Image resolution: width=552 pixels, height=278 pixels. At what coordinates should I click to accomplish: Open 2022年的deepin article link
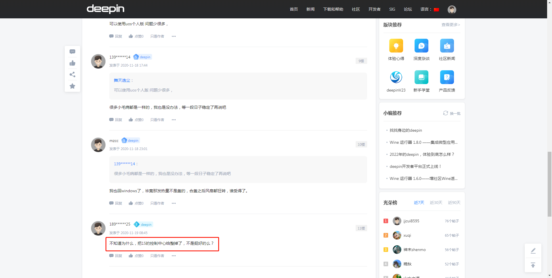click(x=422, y=155)
